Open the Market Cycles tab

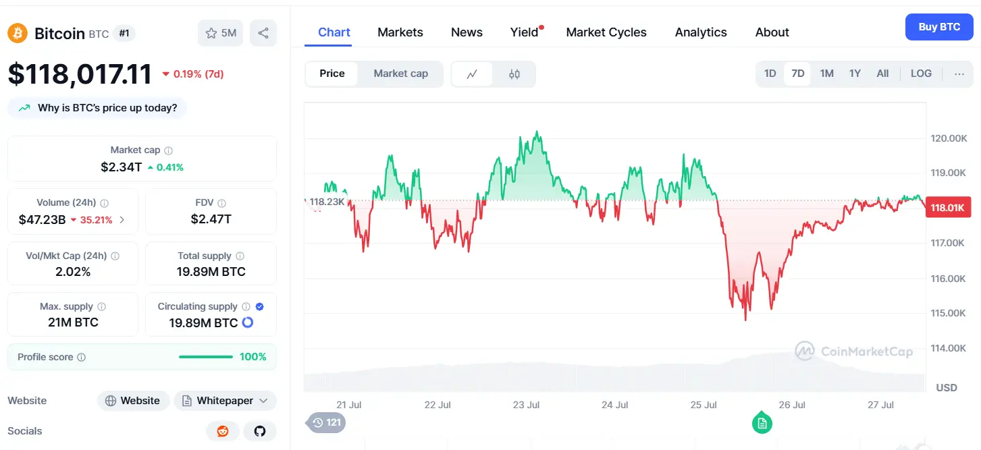[606, 32]
